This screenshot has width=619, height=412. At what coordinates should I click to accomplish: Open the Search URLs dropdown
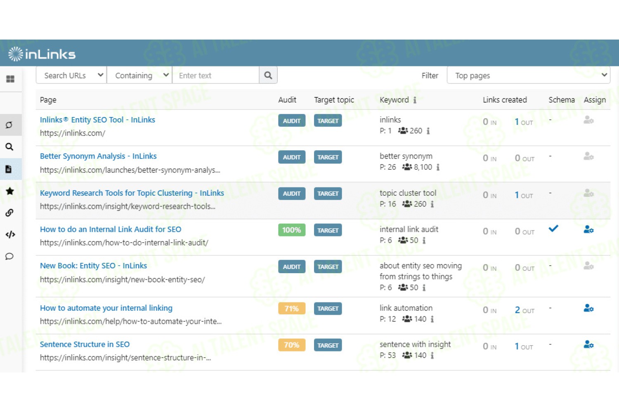click(x=71, y=75)
